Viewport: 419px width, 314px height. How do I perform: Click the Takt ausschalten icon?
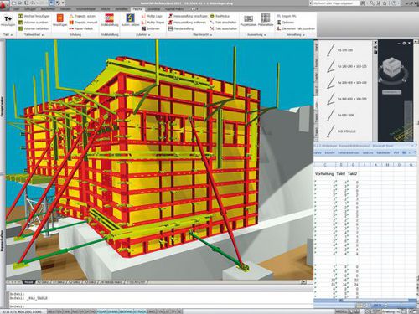click(212, 28)
